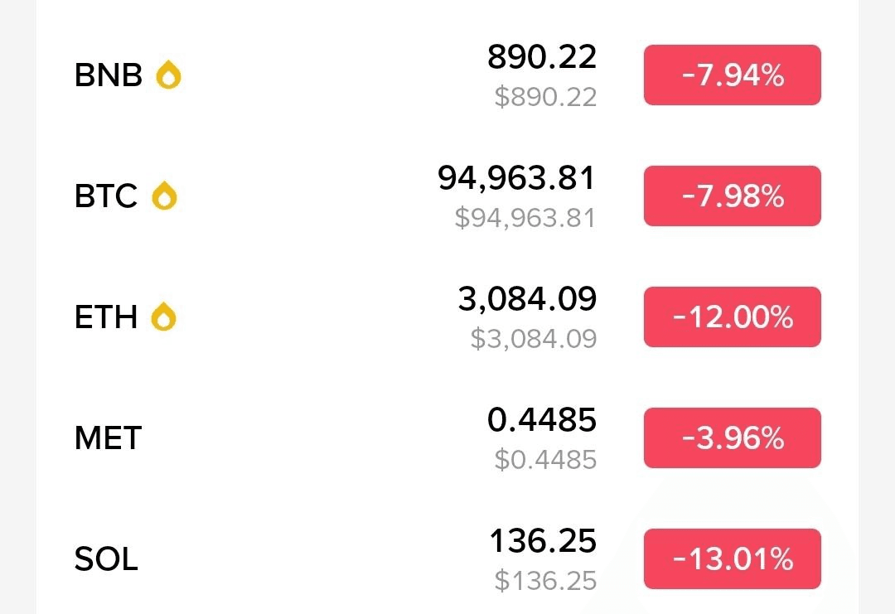
Task: Click the grey $3,084.09 USD value
Action: coord(534,339)
